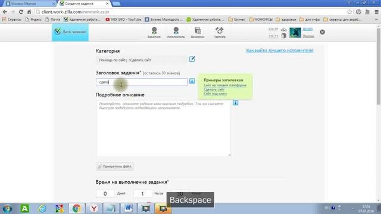Open the Chrome hamburger menu
Image resolution: width=381 pixels, height=214 pixels.
376,12
